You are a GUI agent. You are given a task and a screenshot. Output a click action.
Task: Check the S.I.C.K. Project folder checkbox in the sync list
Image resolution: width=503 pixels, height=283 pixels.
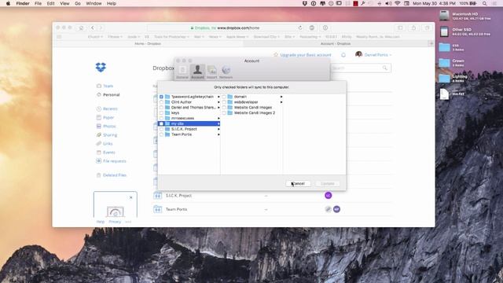point(161,129)
